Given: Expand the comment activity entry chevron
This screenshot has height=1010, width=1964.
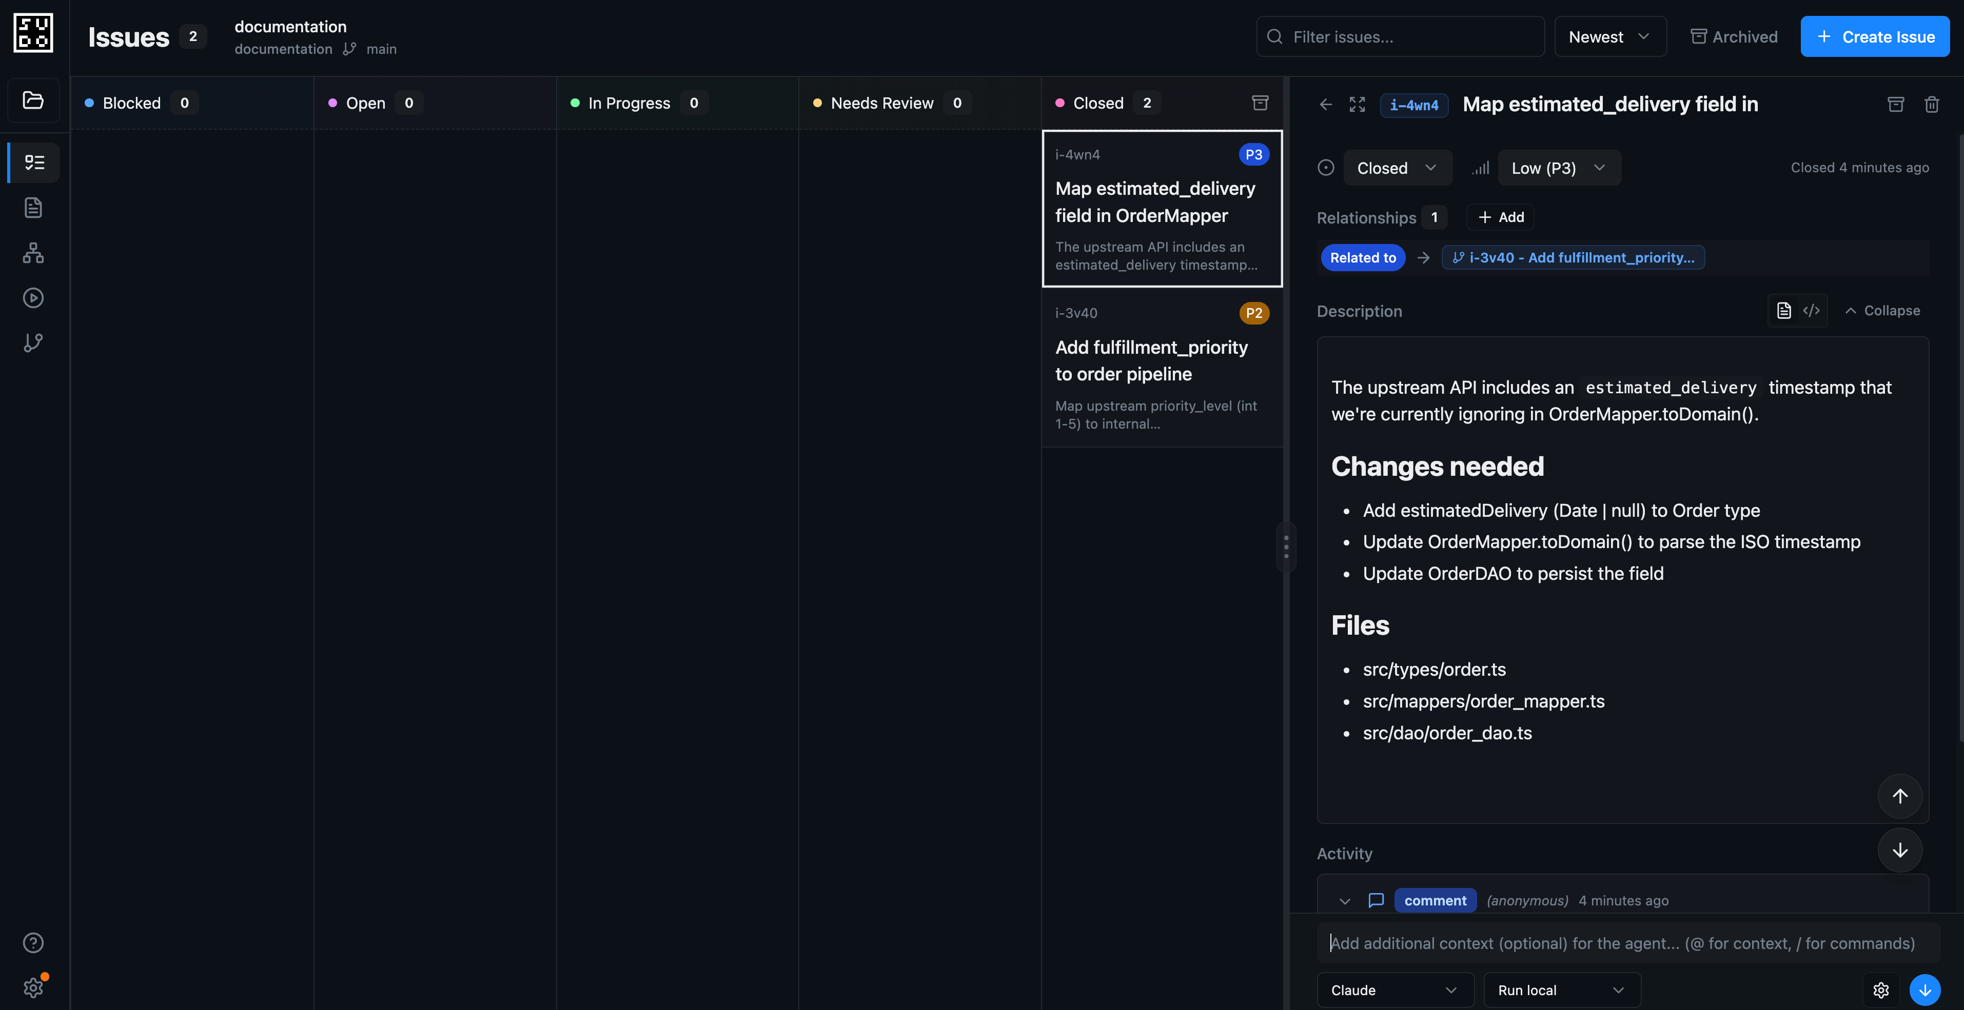Looking at the screenshot, I should click(1345, 901).
